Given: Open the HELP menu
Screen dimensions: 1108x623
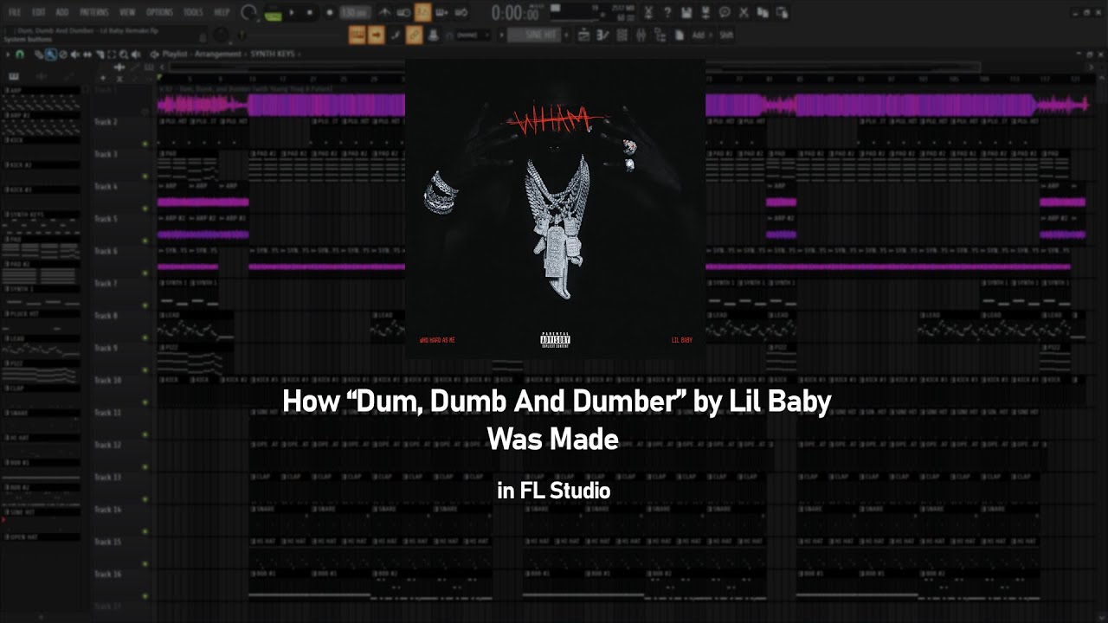Looking at the screenshot, I should (222, 12).
